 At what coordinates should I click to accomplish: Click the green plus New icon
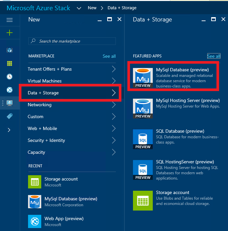click(10, 33)
